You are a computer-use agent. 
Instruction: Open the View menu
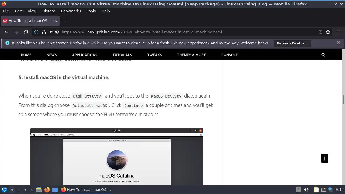point(32,11)
